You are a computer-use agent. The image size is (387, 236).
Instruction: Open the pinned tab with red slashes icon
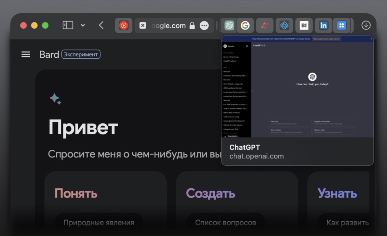coord(265,26)
